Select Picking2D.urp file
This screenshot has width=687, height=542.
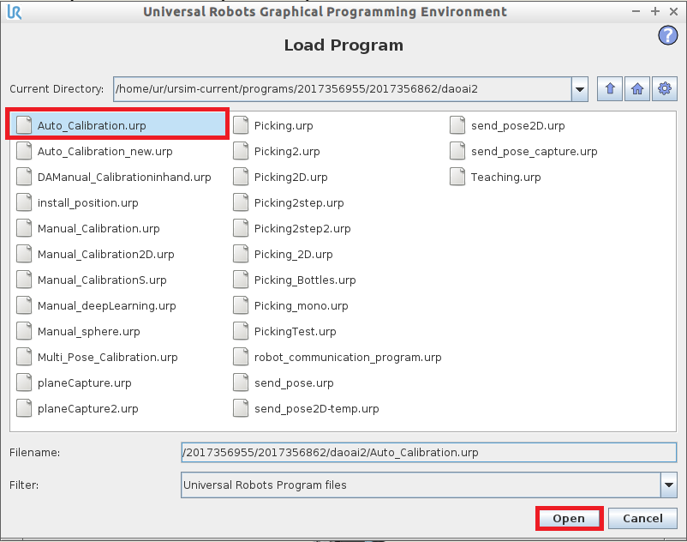(281, 178)
